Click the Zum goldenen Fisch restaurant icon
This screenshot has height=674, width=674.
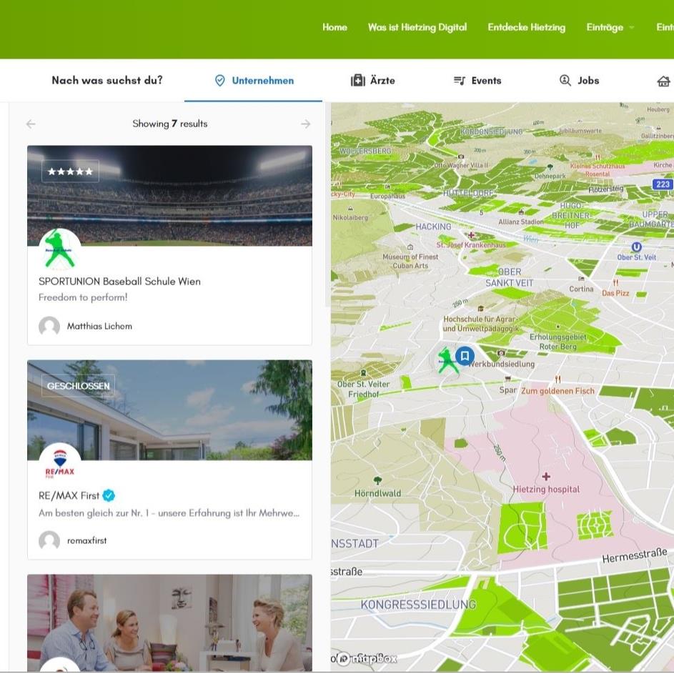pos(558,379)
